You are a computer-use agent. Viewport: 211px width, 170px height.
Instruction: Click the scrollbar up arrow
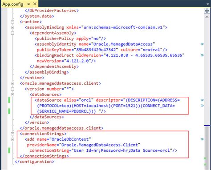207,17
